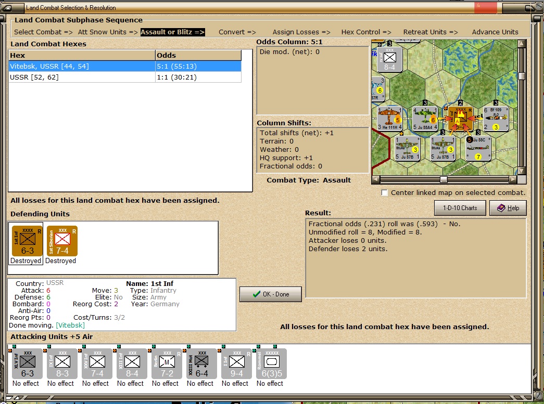
Task: Click the Odds column header
Action: [x=198, y=56]
